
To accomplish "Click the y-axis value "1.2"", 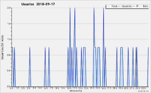I will point(9,39).
